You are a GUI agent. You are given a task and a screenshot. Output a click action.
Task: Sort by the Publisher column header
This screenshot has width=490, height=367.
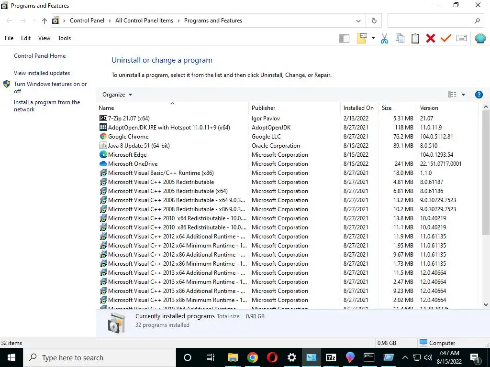coord(294,108)
